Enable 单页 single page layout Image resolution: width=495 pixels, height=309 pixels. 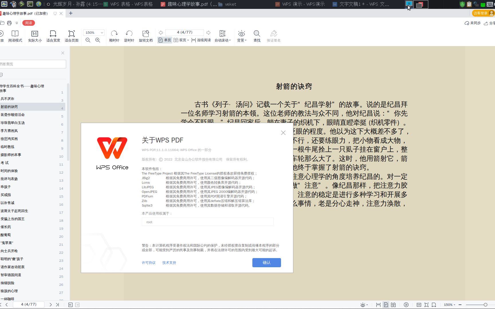pos(165,40)
